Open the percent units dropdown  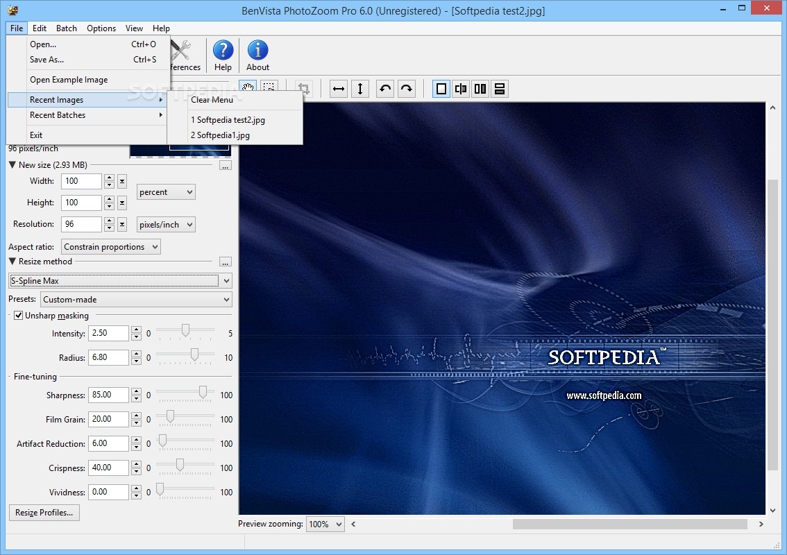click(166, 192)
